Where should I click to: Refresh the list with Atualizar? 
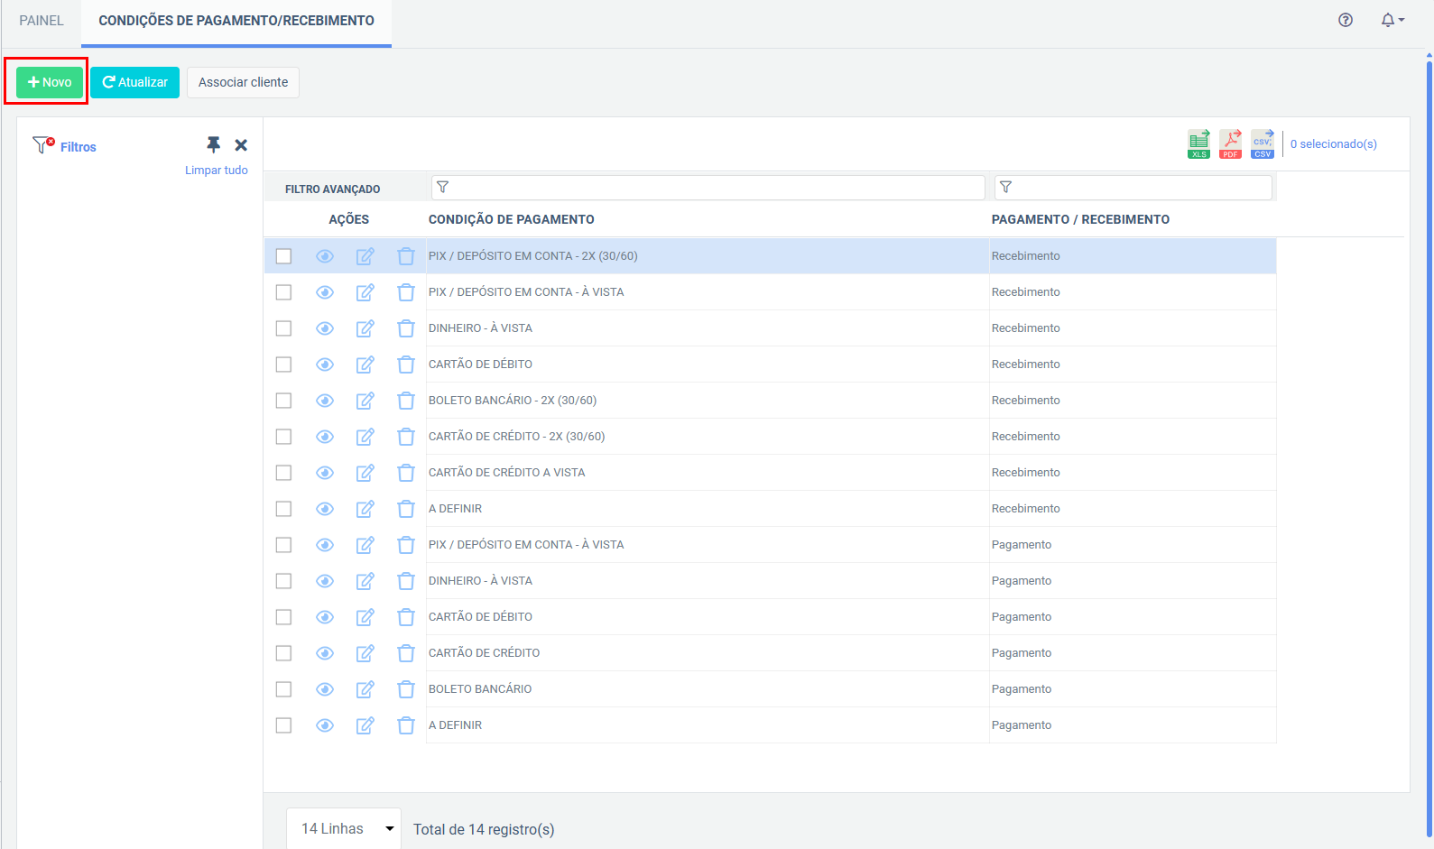tap(135, 82)
